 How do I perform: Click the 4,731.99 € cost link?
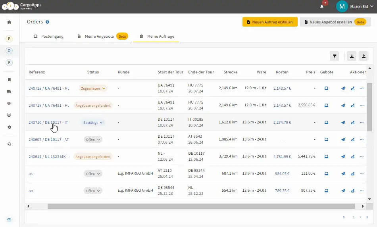pyautogui.click(x=282, y=156)
